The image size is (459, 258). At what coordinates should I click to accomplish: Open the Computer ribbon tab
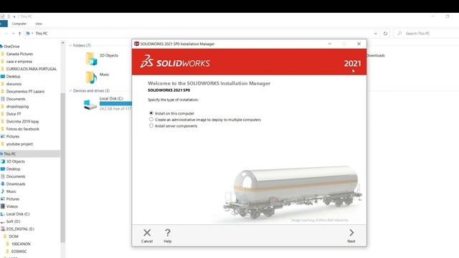click(19, 24)
